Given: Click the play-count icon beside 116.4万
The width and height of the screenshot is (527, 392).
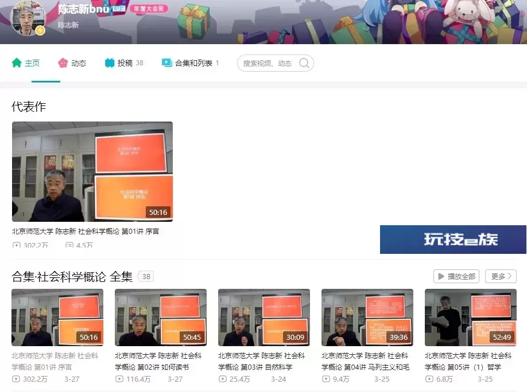Looking at the screenshot, I should coord(119,379).
